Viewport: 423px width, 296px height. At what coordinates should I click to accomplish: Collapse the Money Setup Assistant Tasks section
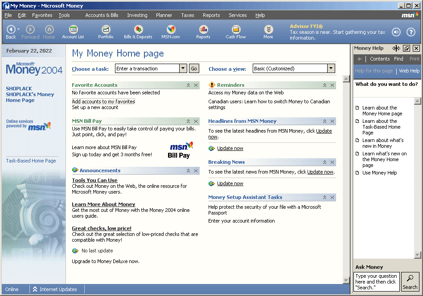point(325,198)
